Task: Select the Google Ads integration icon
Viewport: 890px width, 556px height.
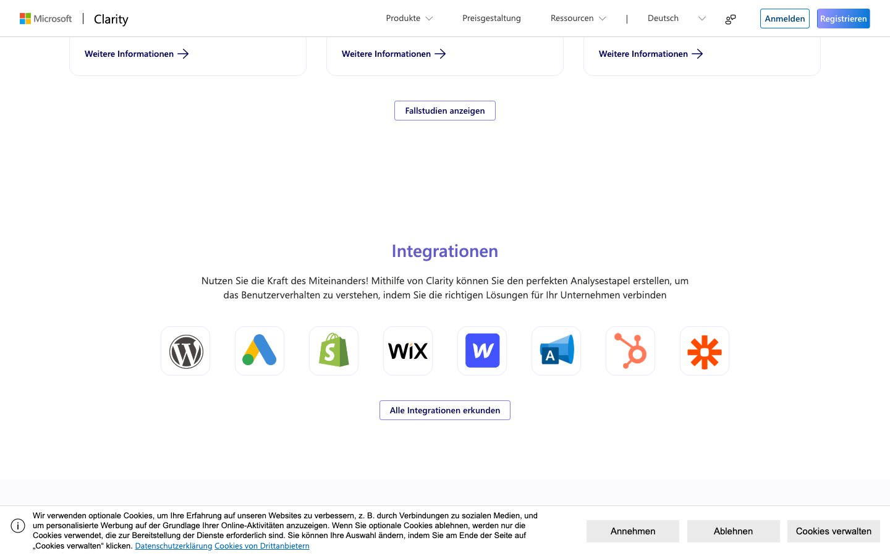Action: tap(260, 351)
